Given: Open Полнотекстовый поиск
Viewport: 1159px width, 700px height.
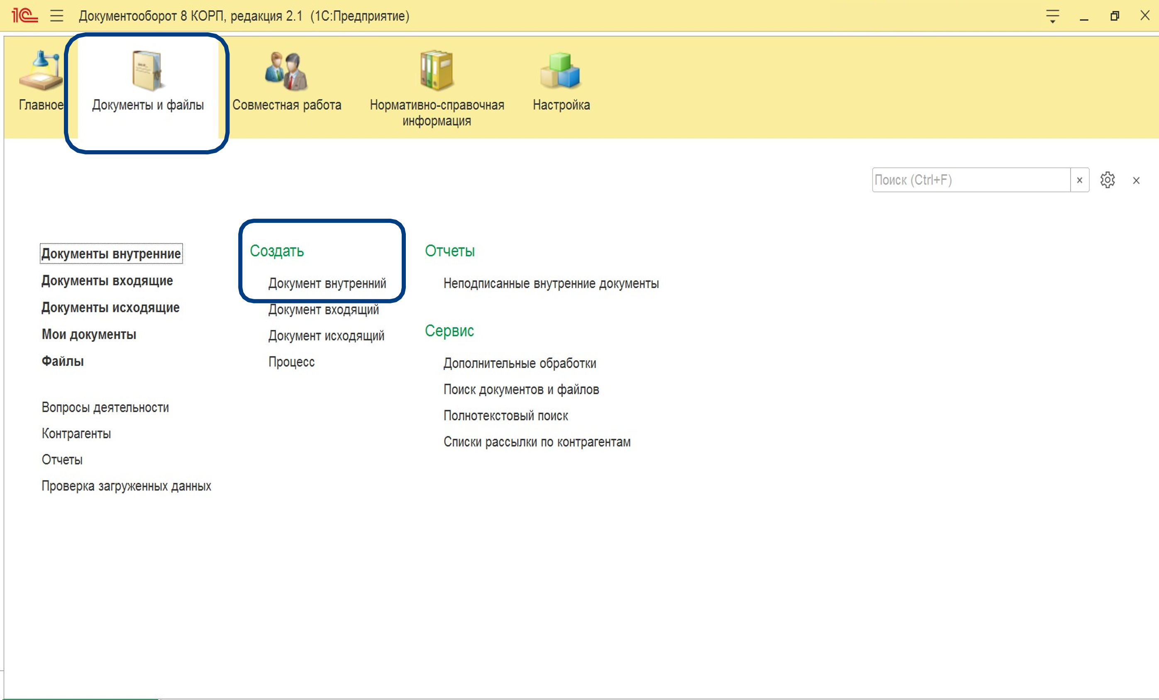Looking at the screenshot, I should [x=506, y=416].
